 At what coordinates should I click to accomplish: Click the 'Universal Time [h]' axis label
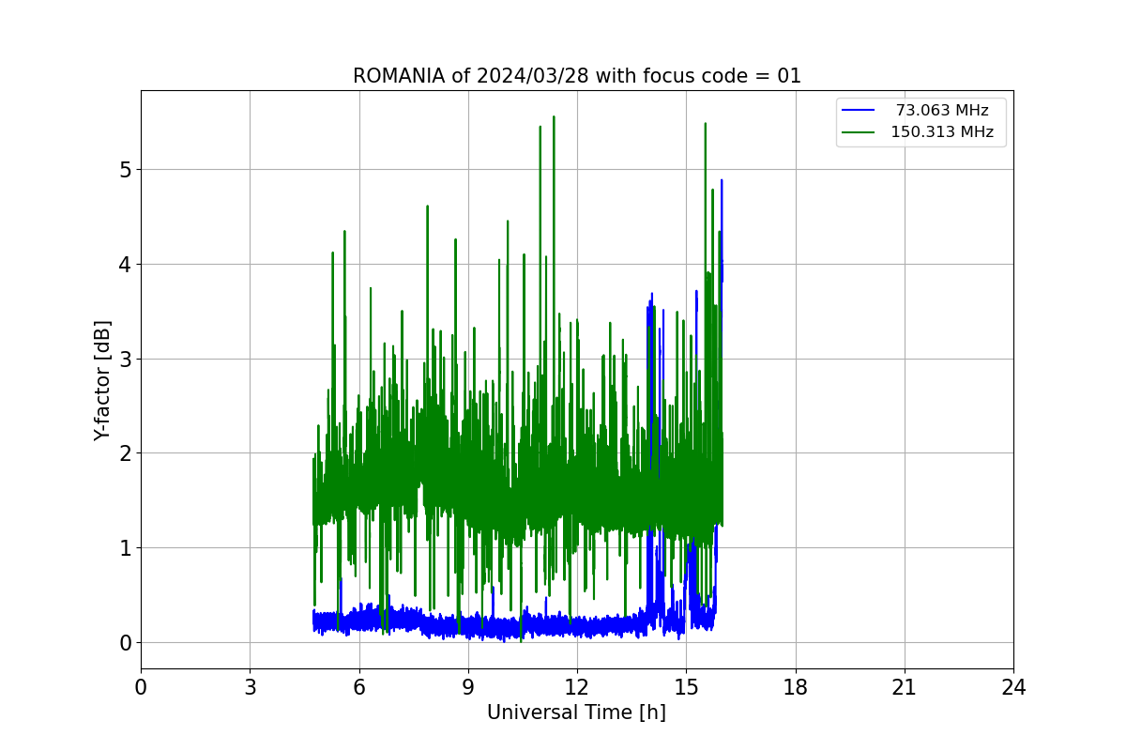coord(576,713)
